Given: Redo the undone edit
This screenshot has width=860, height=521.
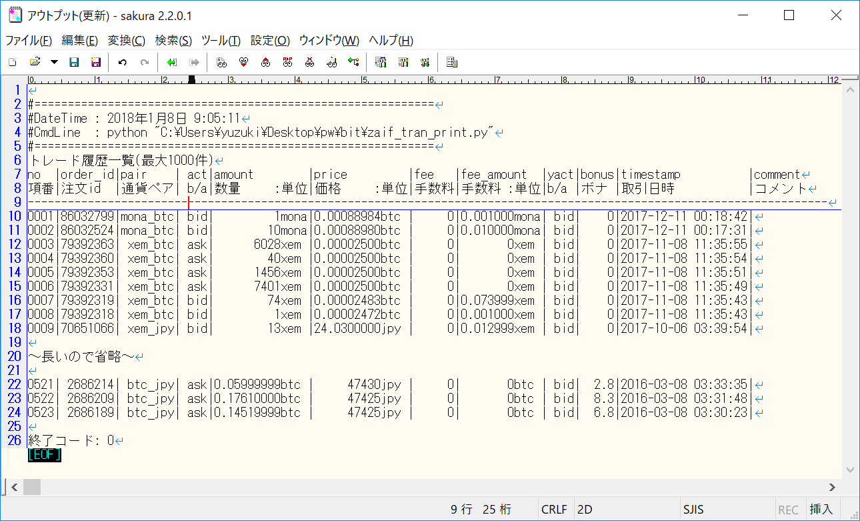Looking at the screenshot, I should click(144, 61).
